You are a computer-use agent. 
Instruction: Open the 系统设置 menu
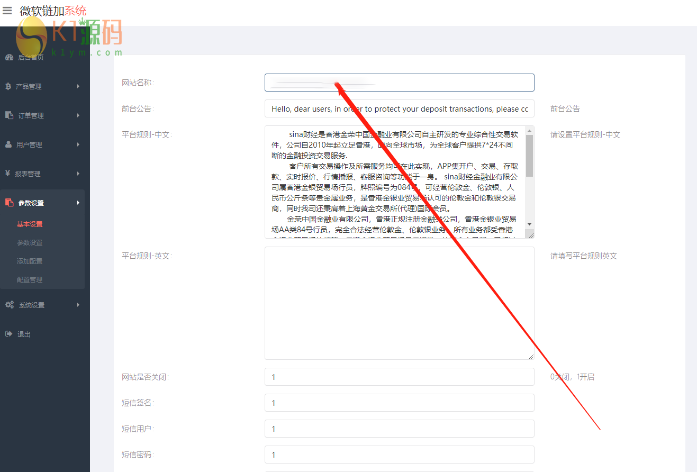tap(32, 305)
